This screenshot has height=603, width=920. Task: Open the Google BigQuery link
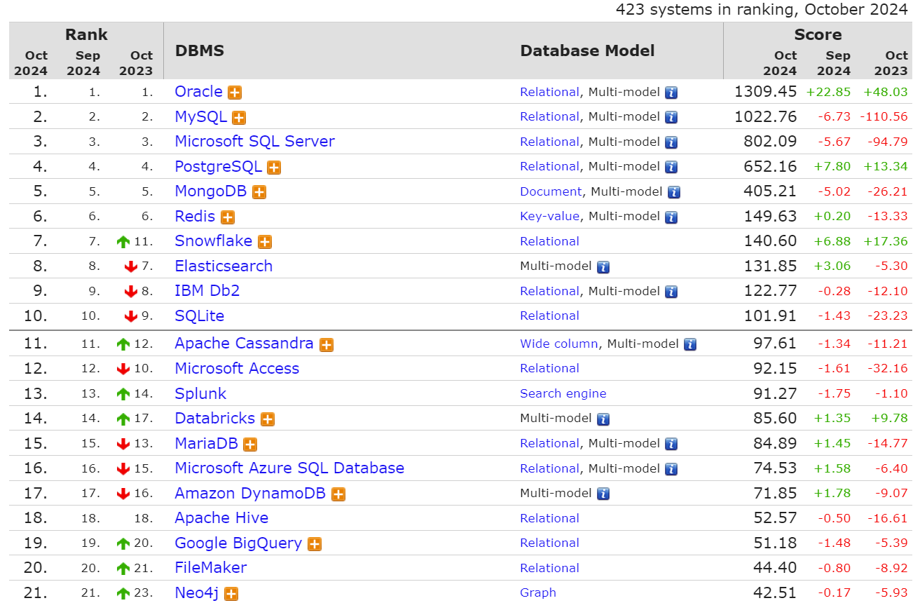[x=238, y=543]
